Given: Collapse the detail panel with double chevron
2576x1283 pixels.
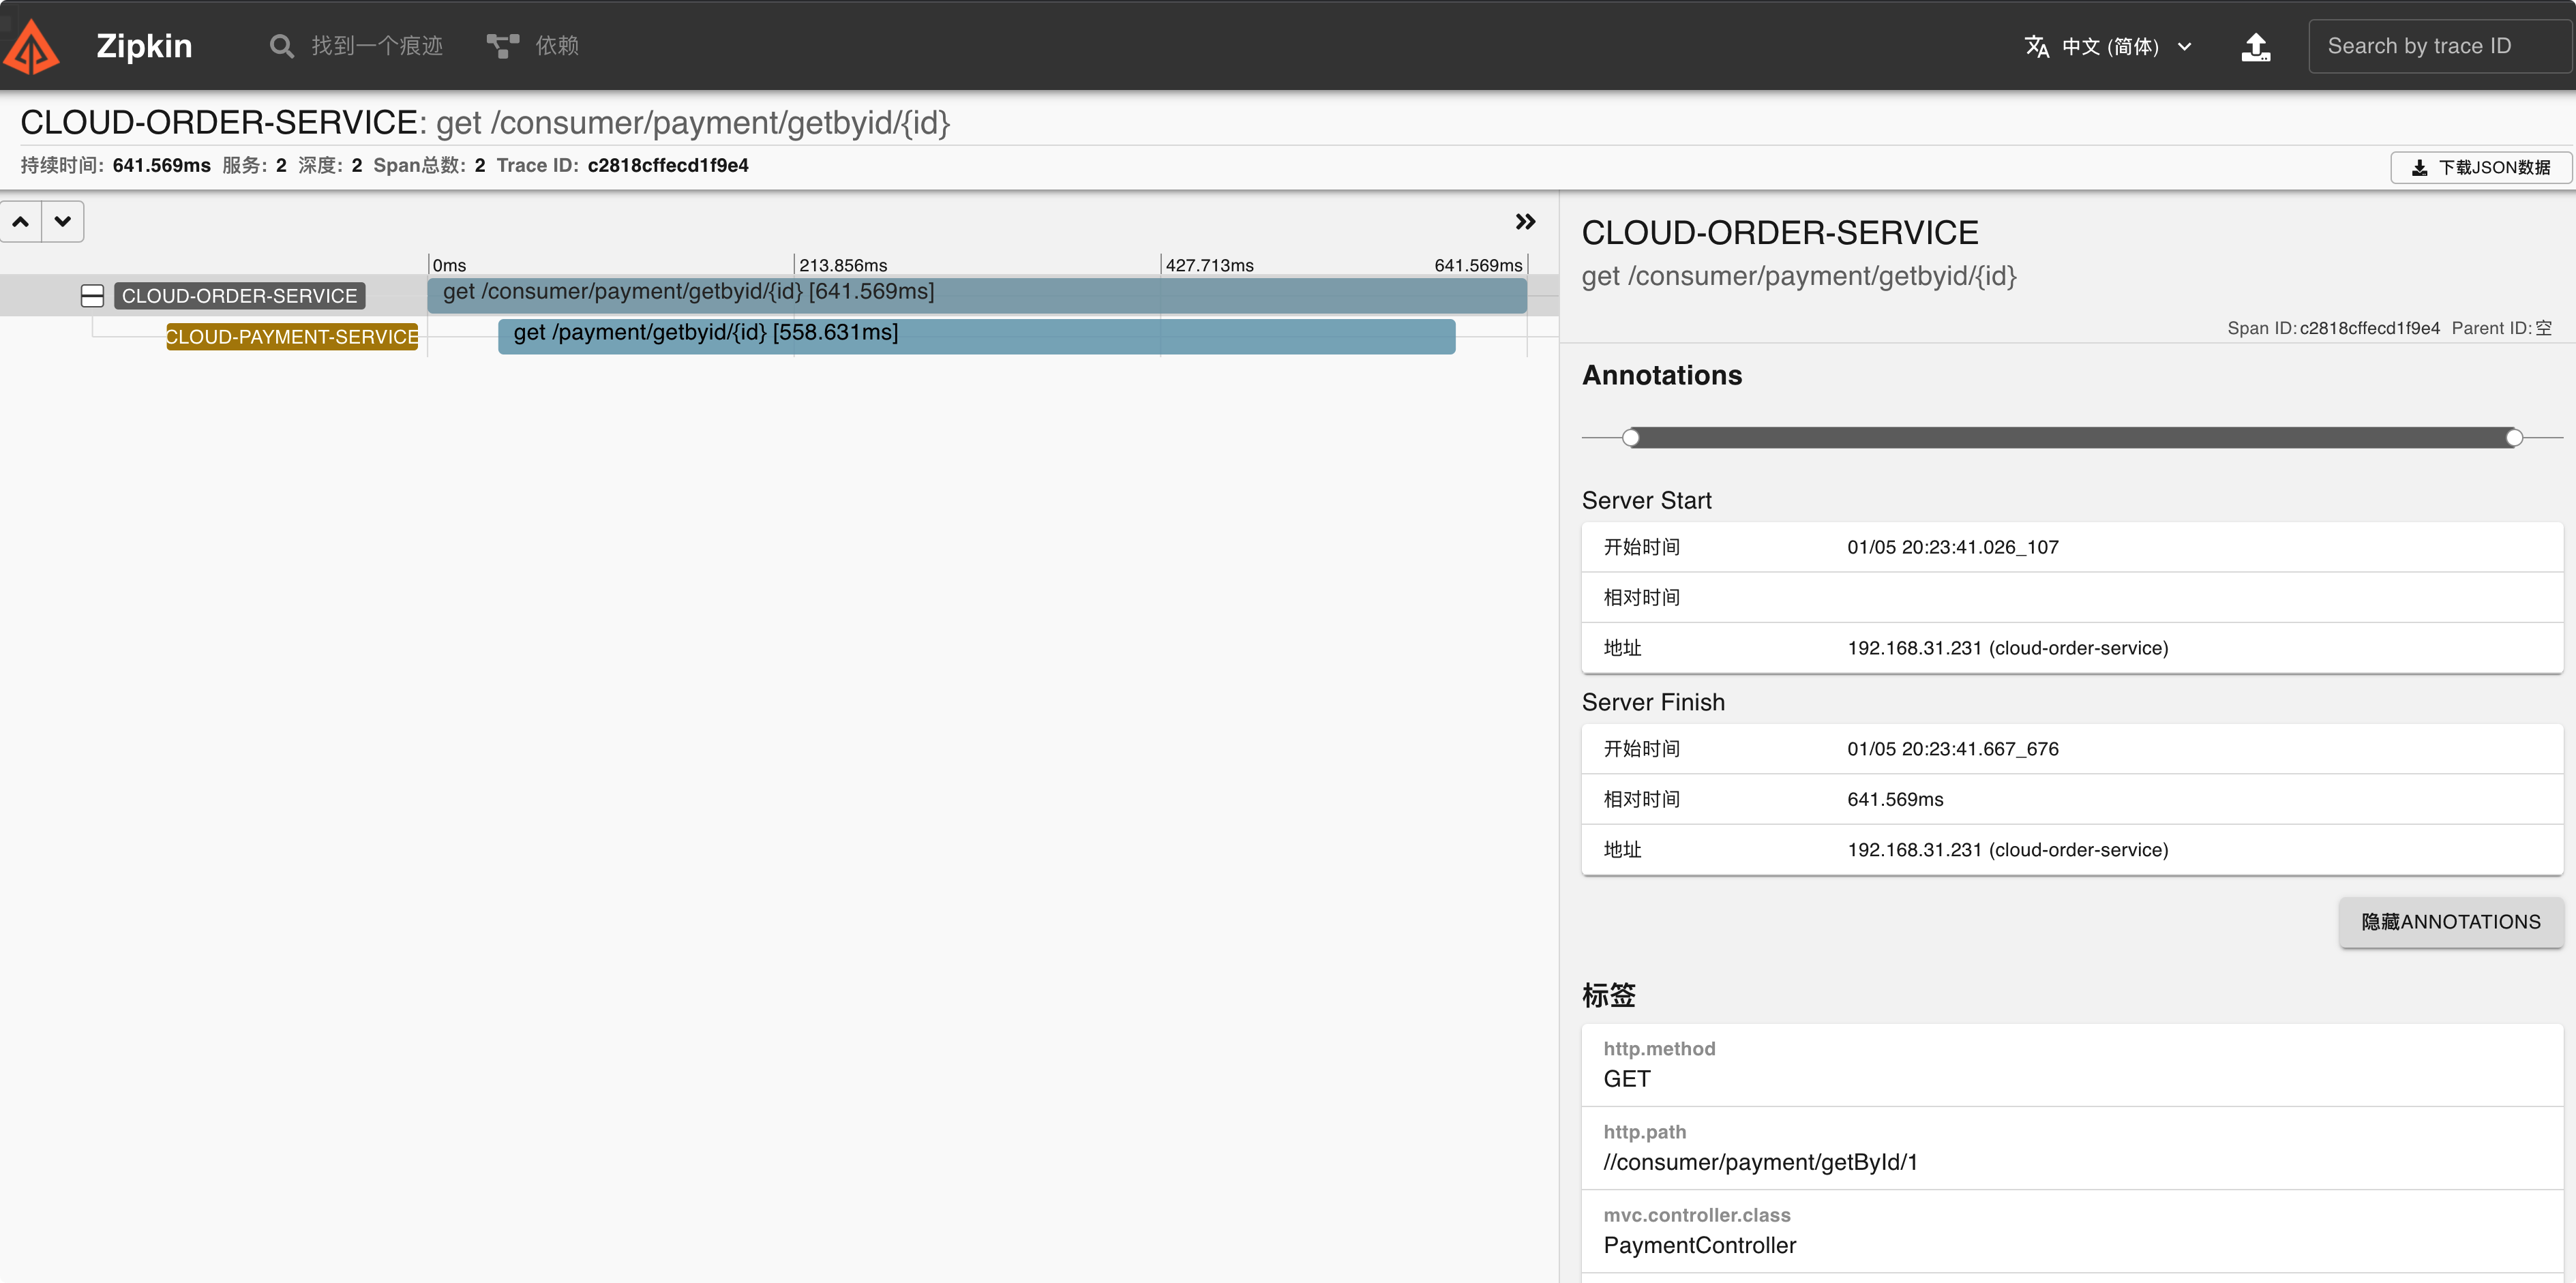Looking at the screenshot, I should click(1525, 221).
